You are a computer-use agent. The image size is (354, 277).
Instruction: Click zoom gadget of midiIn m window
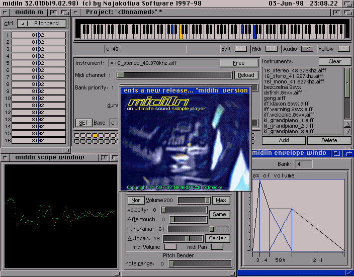tap(53, 13)
